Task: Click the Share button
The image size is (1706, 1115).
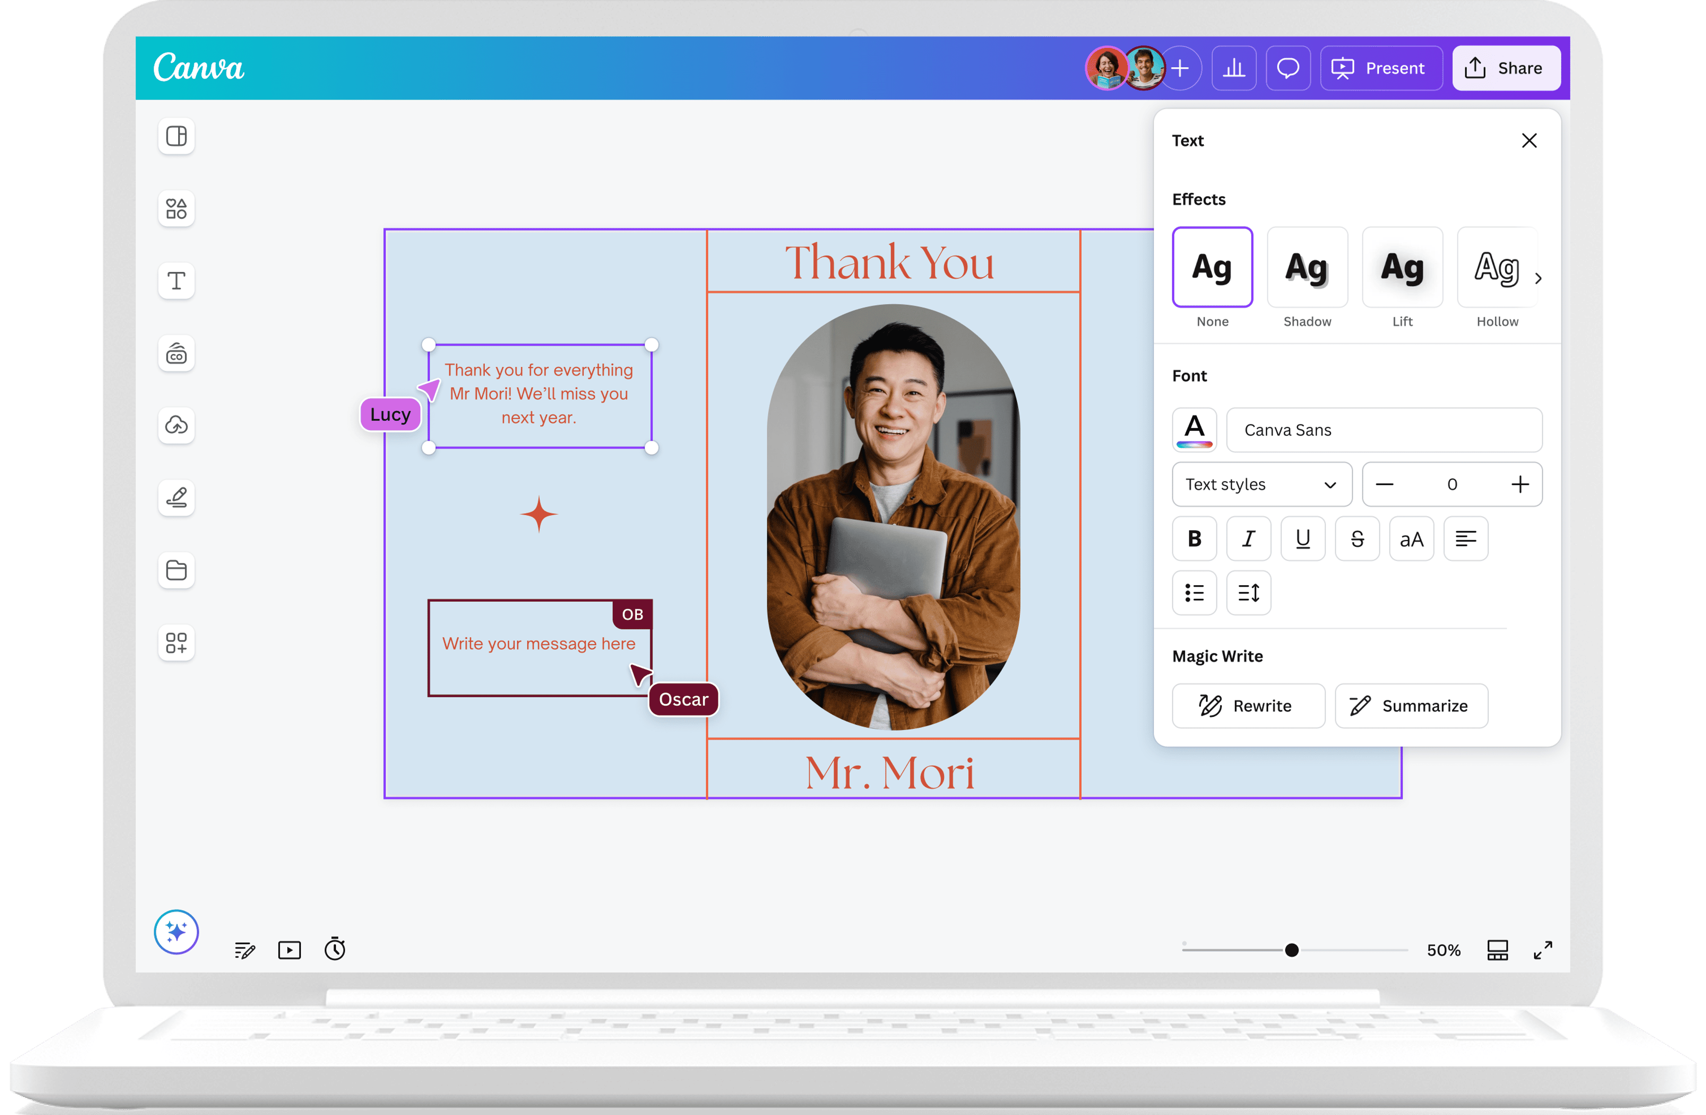Action: 1506,68
